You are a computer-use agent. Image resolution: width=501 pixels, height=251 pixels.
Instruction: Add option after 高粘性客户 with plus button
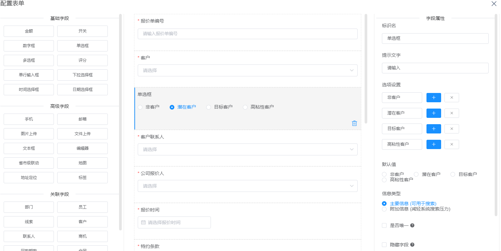coord(434,144)
